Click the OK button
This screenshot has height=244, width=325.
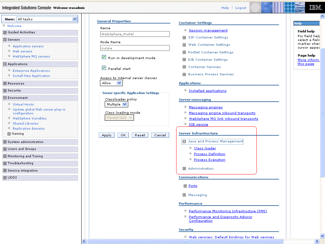coord(123,135)
